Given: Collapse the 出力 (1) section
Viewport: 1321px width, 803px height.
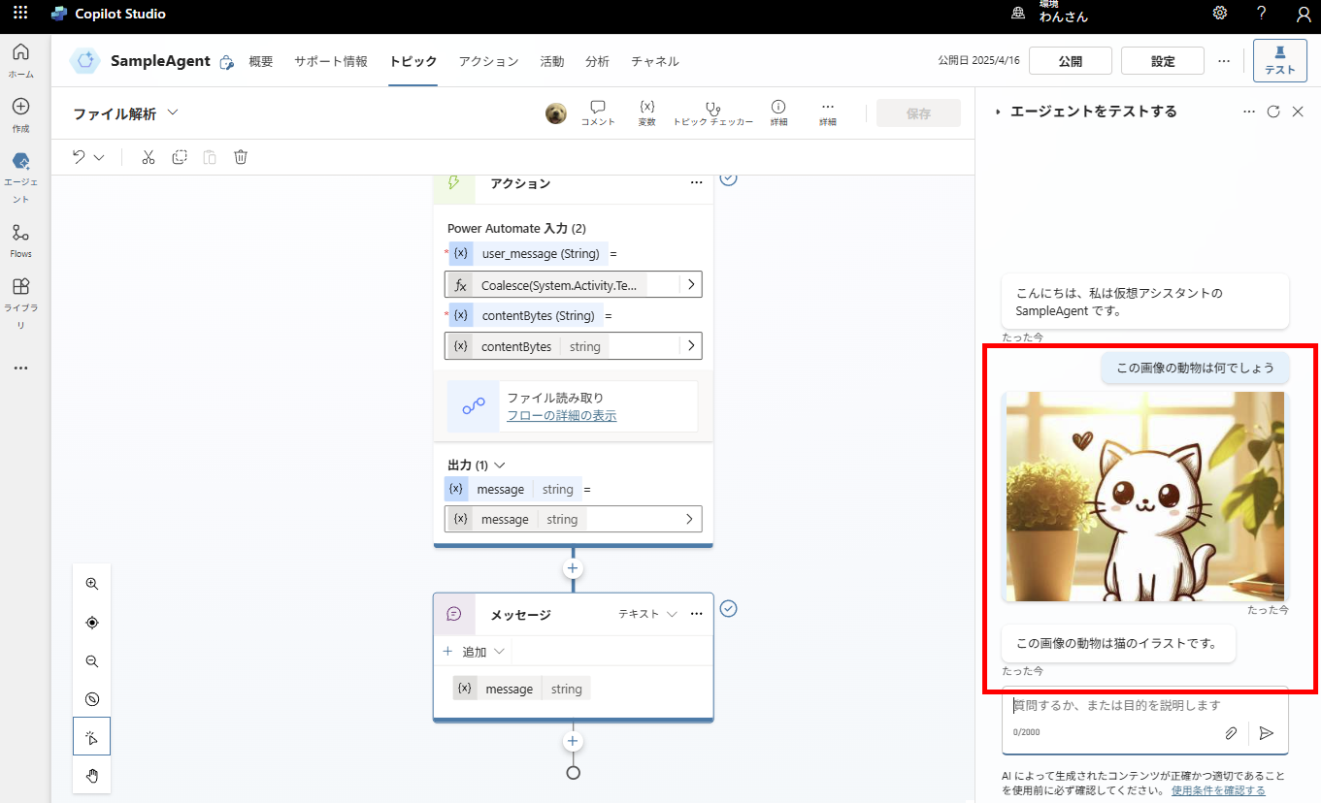Looking at the screenshot, I should click(x=497, y=465).
